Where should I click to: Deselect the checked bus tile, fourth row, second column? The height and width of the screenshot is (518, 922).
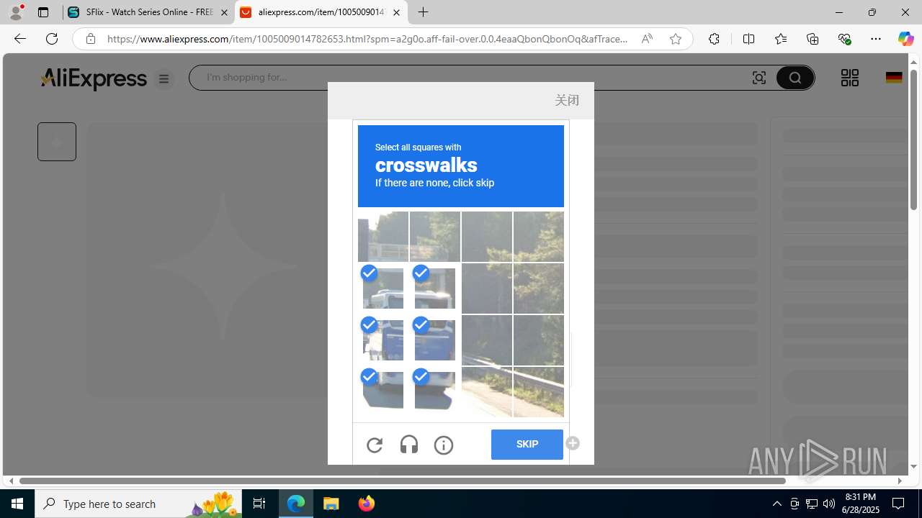(435, 392)
